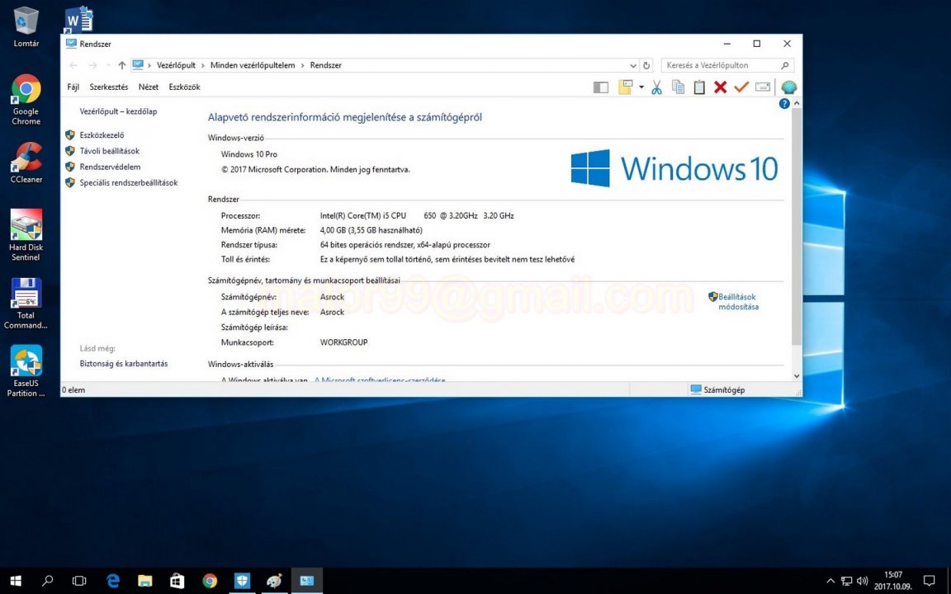The width and height of the screenshot is (951, 594).
Task: Open the Action Center notification icon
Action: [929, 581]
